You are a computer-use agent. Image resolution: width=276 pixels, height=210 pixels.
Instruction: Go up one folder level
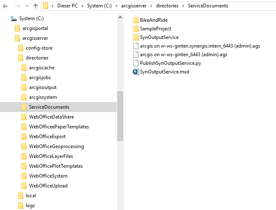[36, 6]
